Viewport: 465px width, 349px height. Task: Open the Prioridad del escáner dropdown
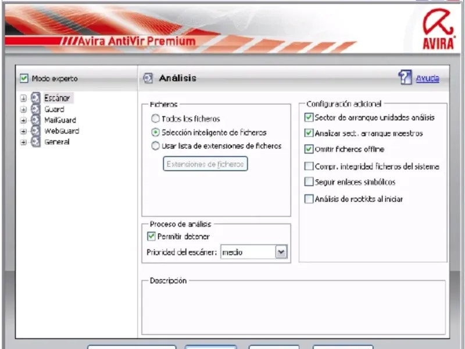click(x=281, y=252)
